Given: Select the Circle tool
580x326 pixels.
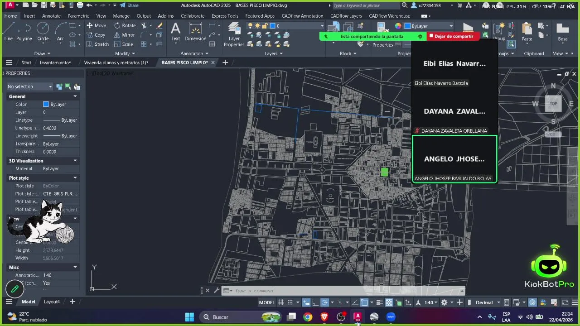Looking at the screenshot, I should tap(43, 32).
